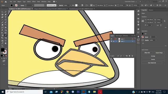Open the Effect menu
Screen dimensions: 168x94
pyautogui.click(x=34, y=2)
